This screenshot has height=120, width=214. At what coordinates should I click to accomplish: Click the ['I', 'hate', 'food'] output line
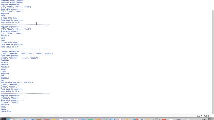pyautogui.click(x=12, y=11)
